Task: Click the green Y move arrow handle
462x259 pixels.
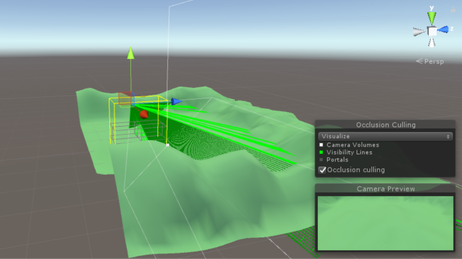Action: 131,53
